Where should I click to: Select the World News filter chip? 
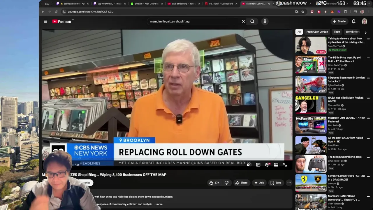(x=353, y=32)
